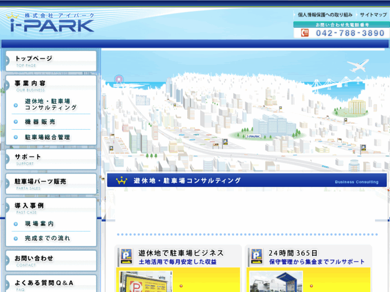The height and width of the screenshot is (292, 390).
Task: Click 土地活用で毎月安定した収益 subtitle
Action: click(x=178, y=262)
